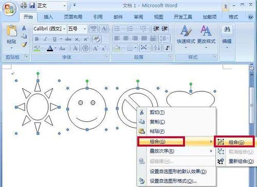Toggle underline formatting
257x187 pixels.
[x=54, y=39]
